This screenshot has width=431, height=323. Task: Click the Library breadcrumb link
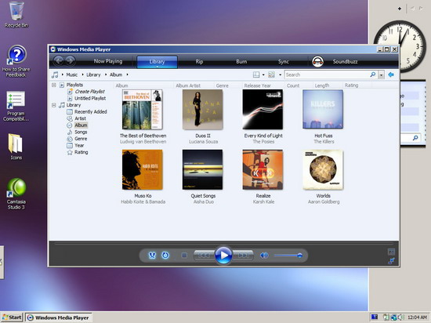(x=93, y=74)
